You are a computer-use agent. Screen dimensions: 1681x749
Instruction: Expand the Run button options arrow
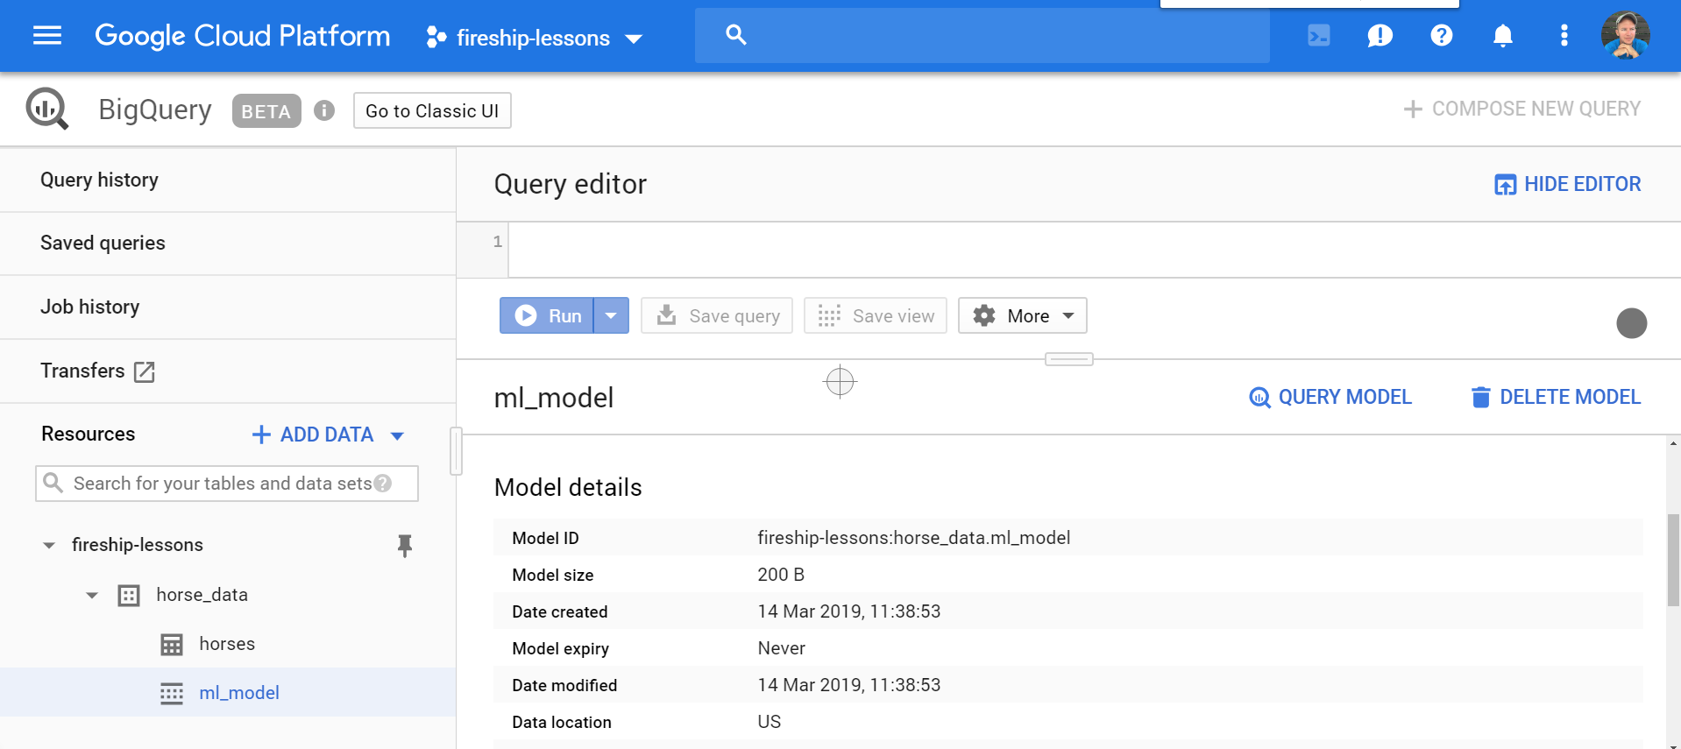pyautogui.click(x=611, y=315)
